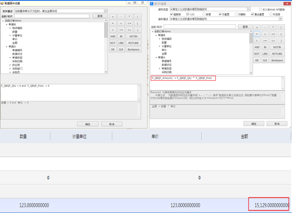The width and height of the screenshot is (292, 213).
Task: Collapse 采购订单demo node in precondition tree
Action: (x=3, y=21)
